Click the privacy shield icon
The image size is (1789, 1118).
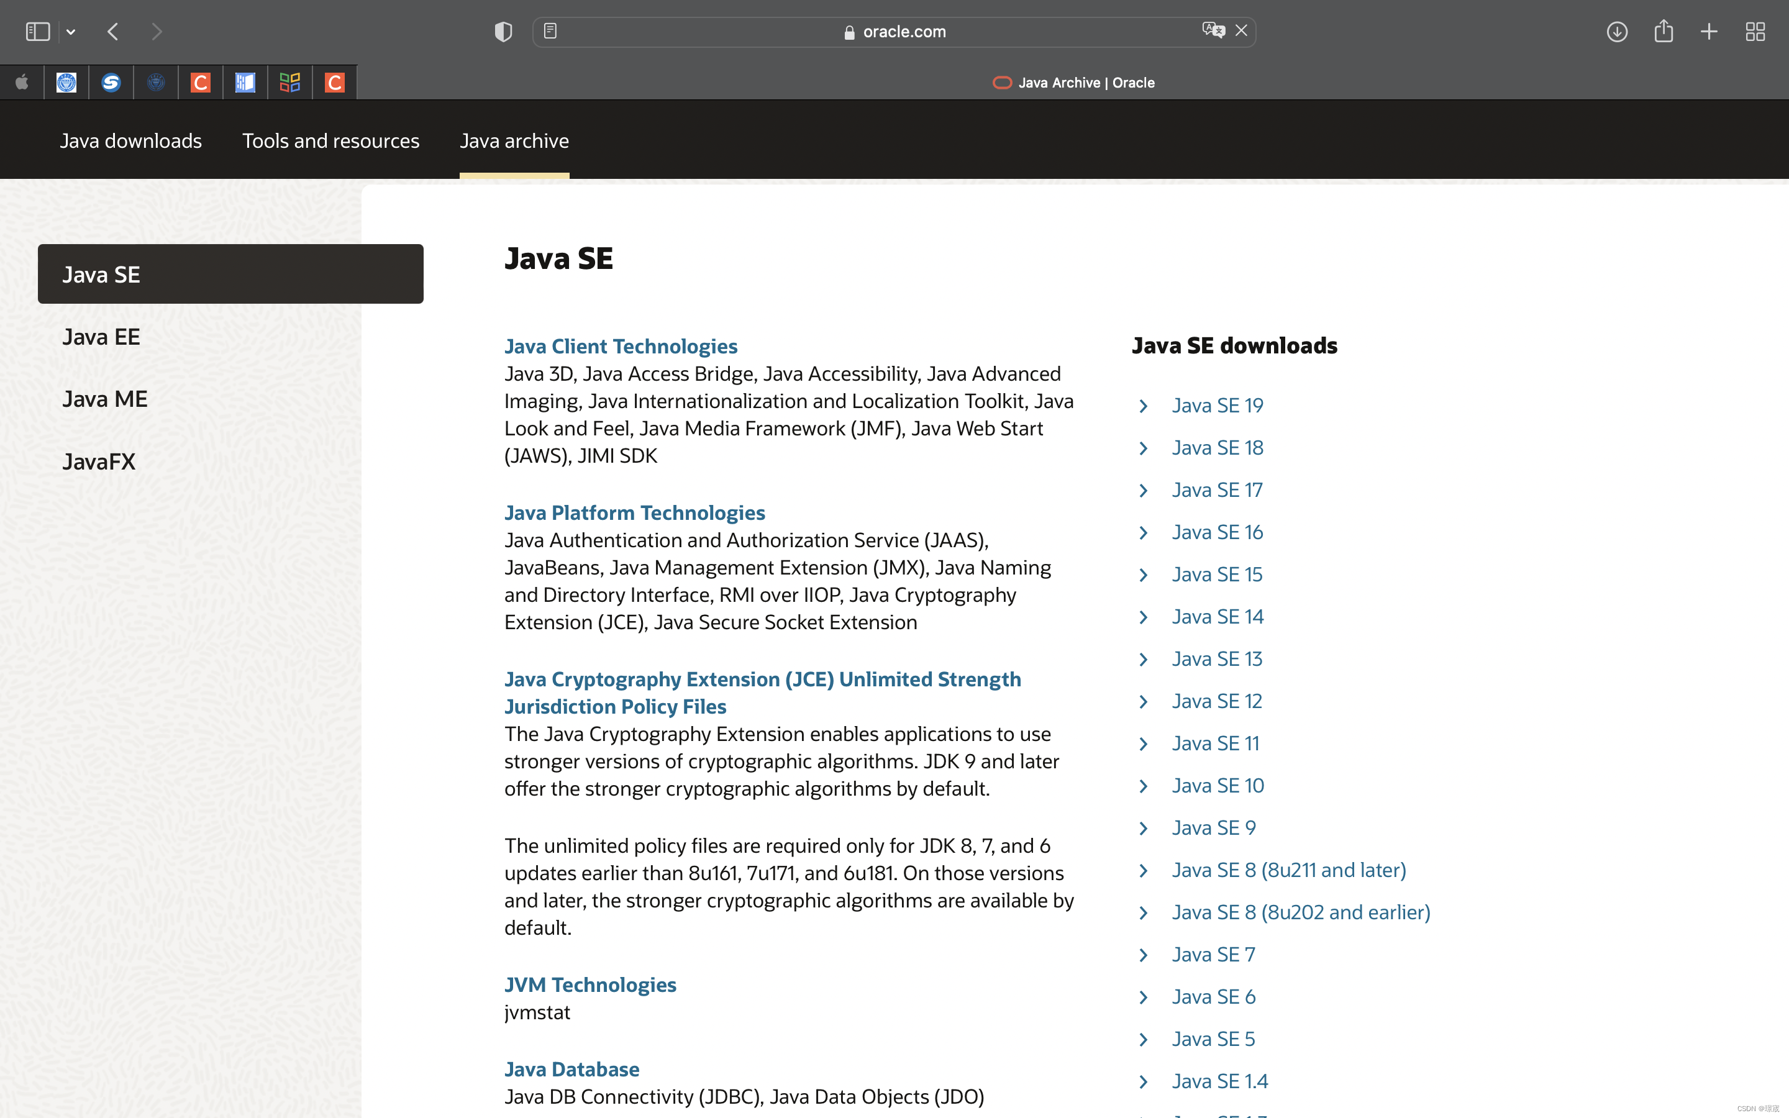tap(503, 32)
